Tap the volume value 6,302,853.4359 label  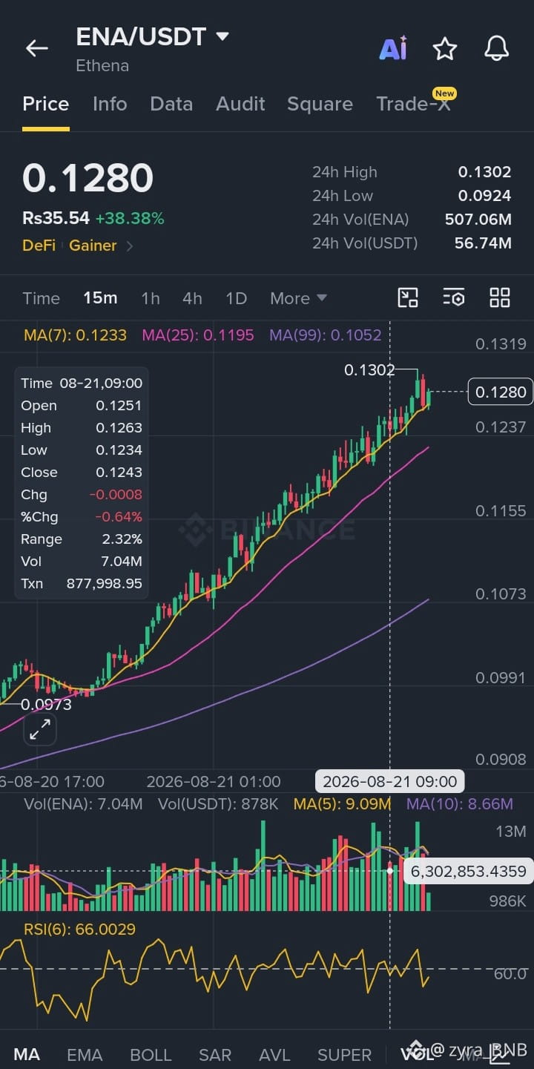tap(469, 871)
